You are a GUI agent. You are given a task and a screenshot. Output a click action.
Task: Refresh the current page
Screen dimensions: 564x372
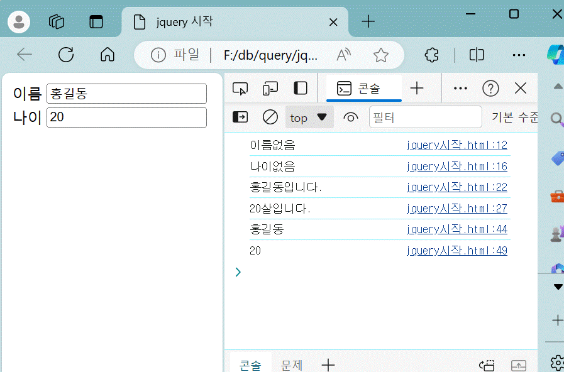tap(66, 55)
